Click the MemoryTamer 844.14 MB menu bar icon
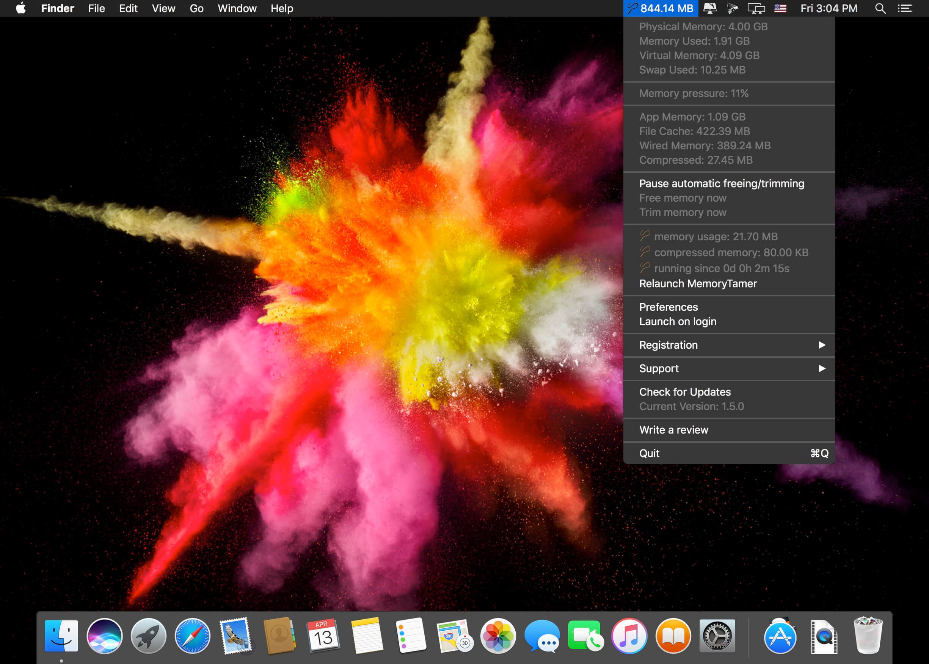Viewport: 929px width, 664px height. [x=660, y=8]
